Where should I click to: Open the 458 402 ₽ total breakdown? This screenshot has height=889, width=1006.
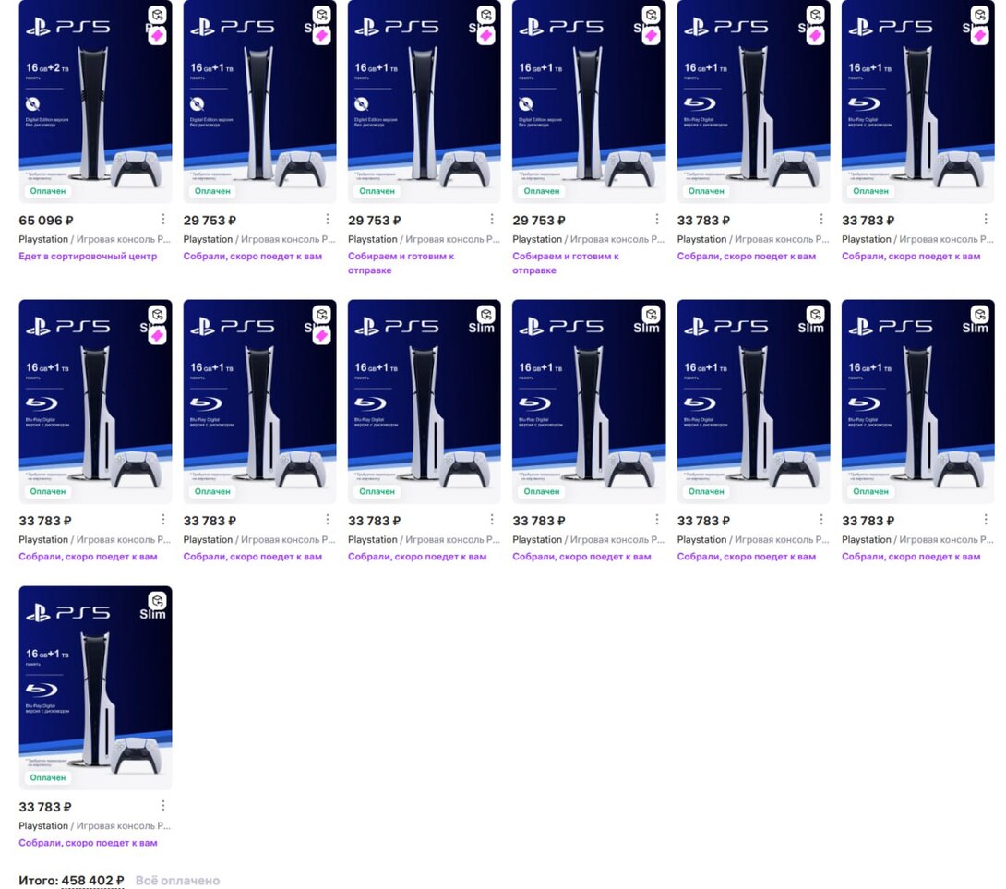coord(92,880)
